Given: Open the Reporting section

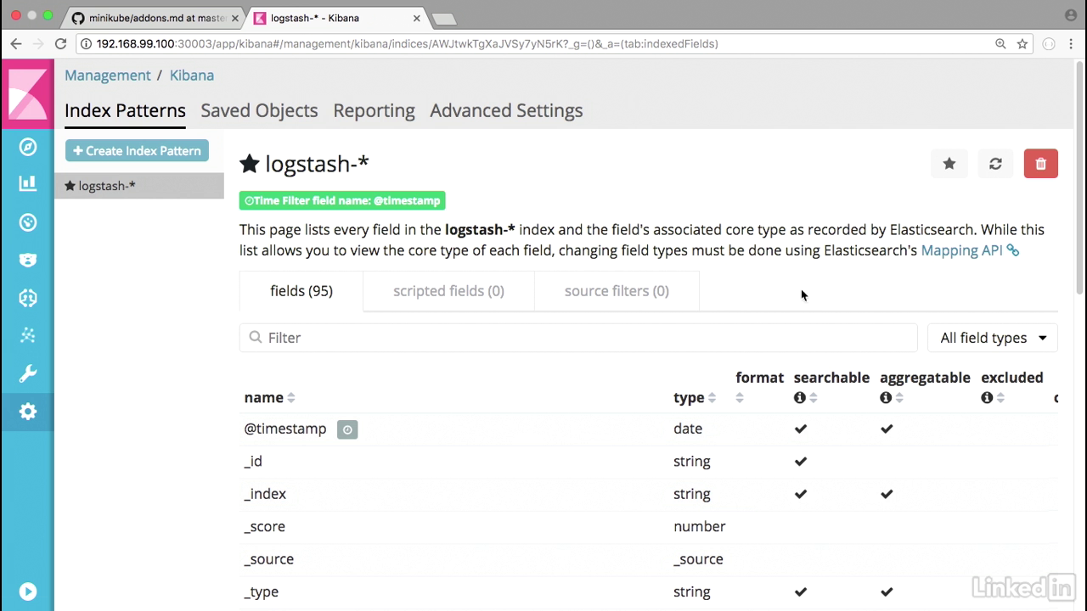Looking at the screenshot, I should [374, 110].
